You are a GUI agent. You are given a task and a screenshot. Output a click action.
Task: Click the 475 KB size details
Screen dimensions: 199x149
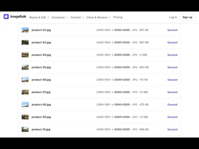coord(122,105)
